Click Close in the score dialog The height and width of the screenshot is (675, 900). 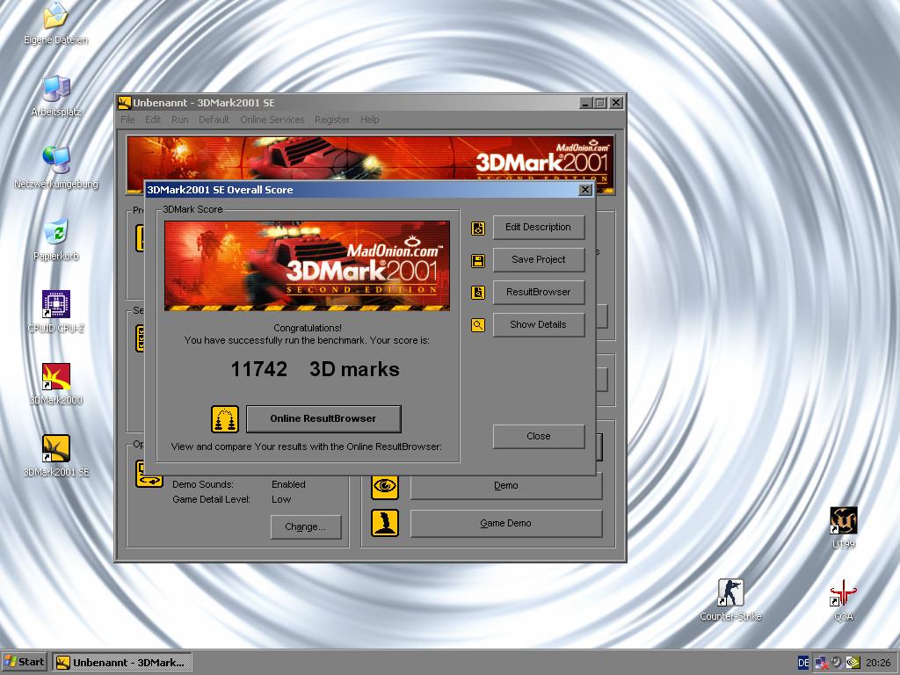tap(539, 436)
